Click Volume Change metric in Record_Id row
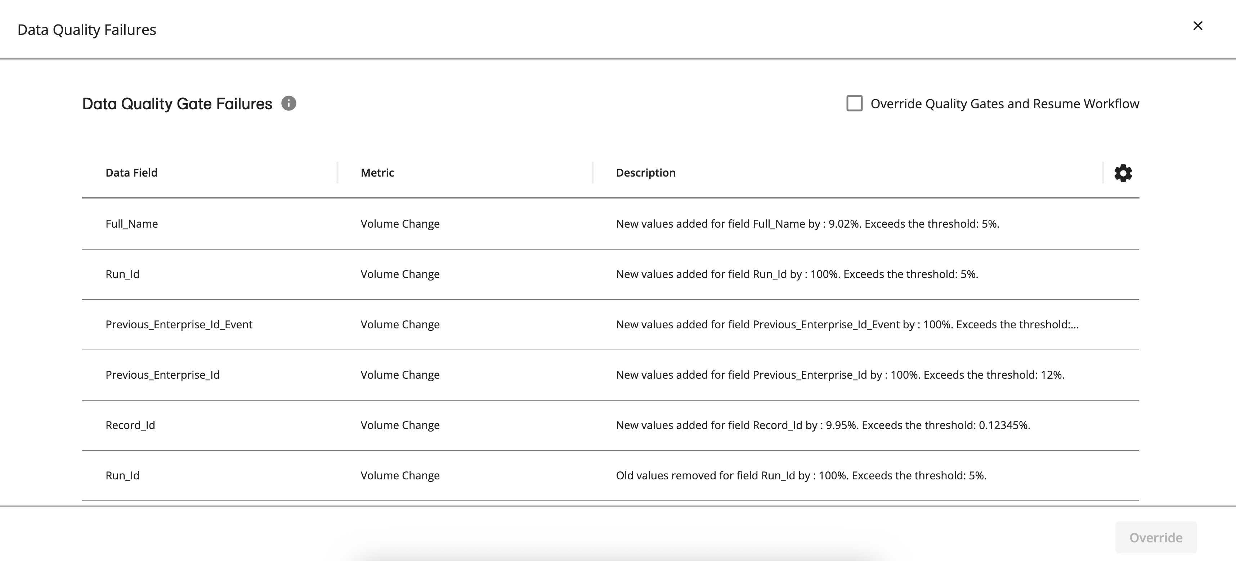Viewport: 1236px width, 561px height. (400, 425)
